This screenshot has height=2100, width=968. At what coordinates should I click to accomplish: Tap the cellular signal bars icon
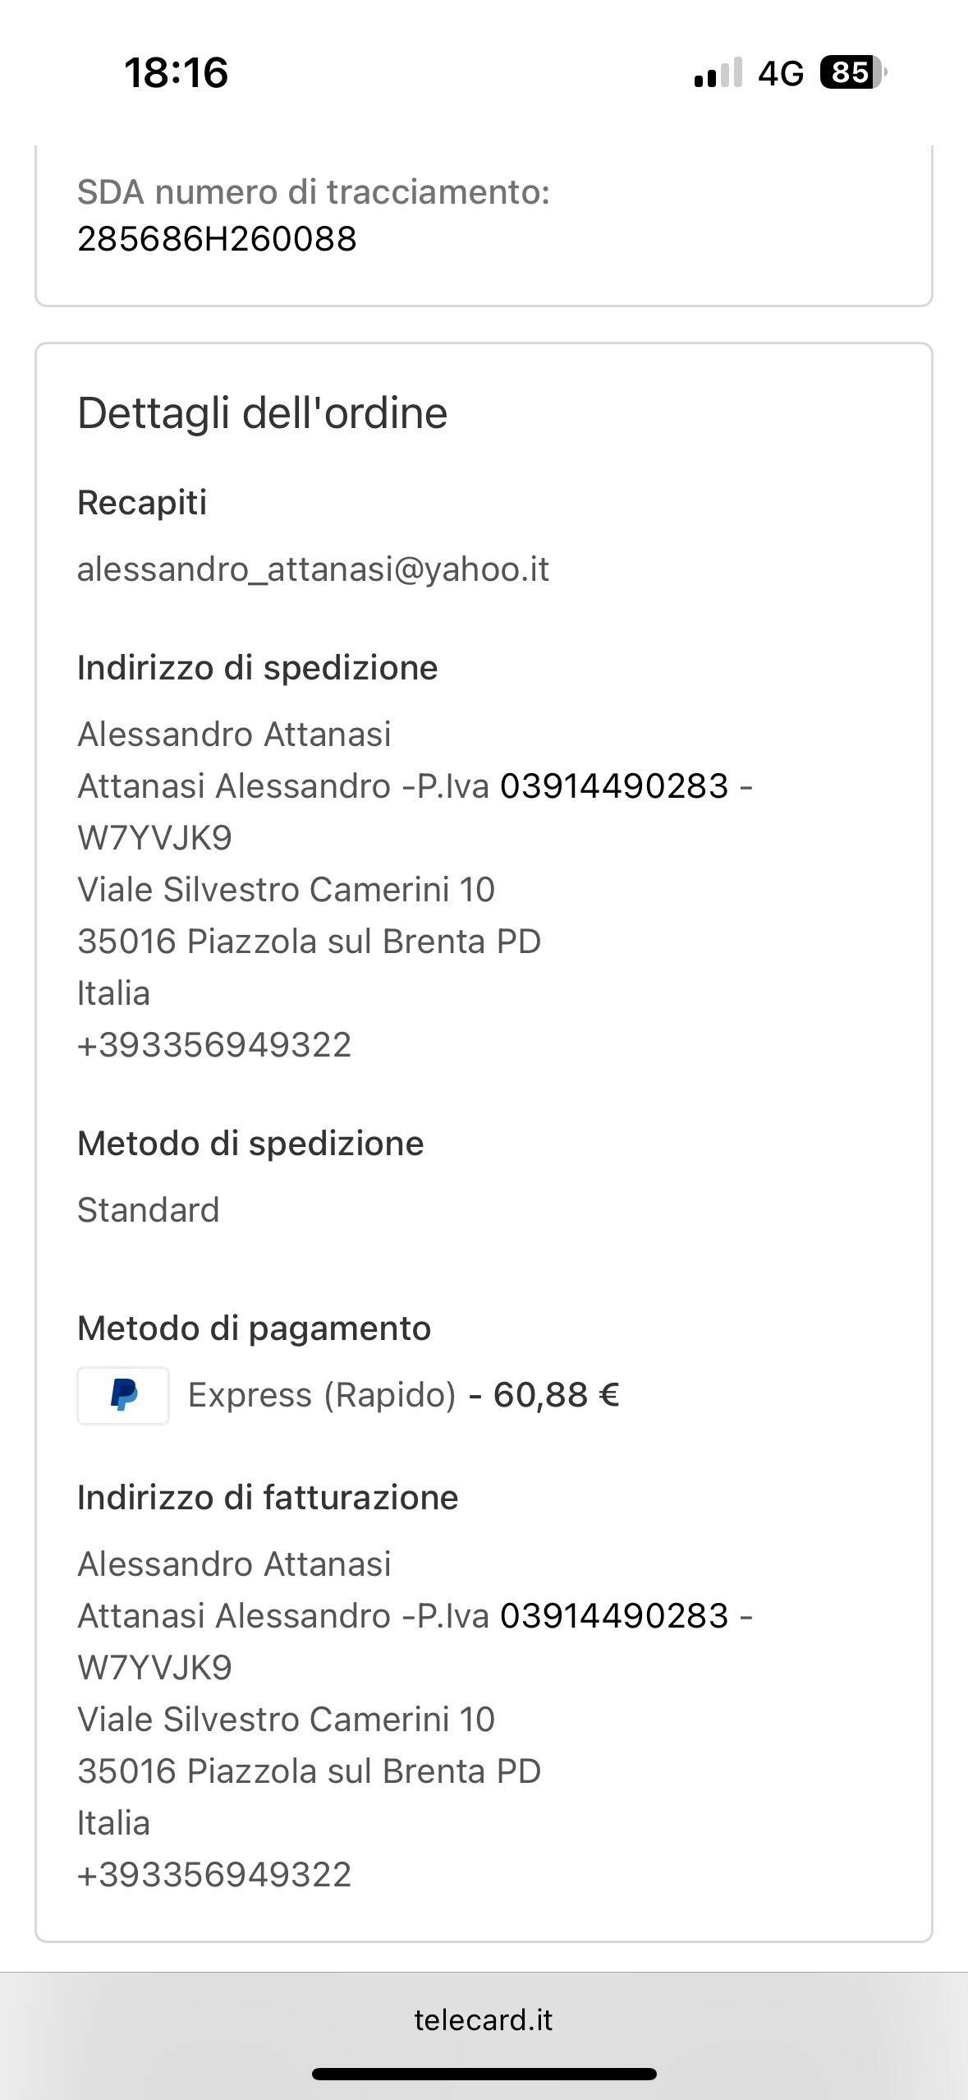coord(718,73)
